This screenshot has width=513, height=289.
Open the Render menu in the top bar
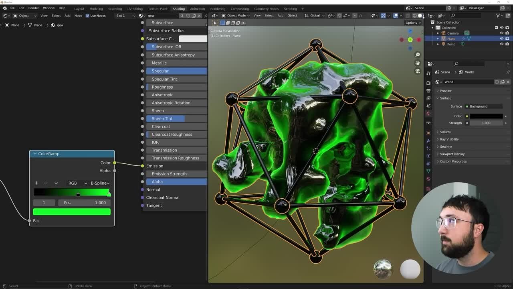pos(33,8)
